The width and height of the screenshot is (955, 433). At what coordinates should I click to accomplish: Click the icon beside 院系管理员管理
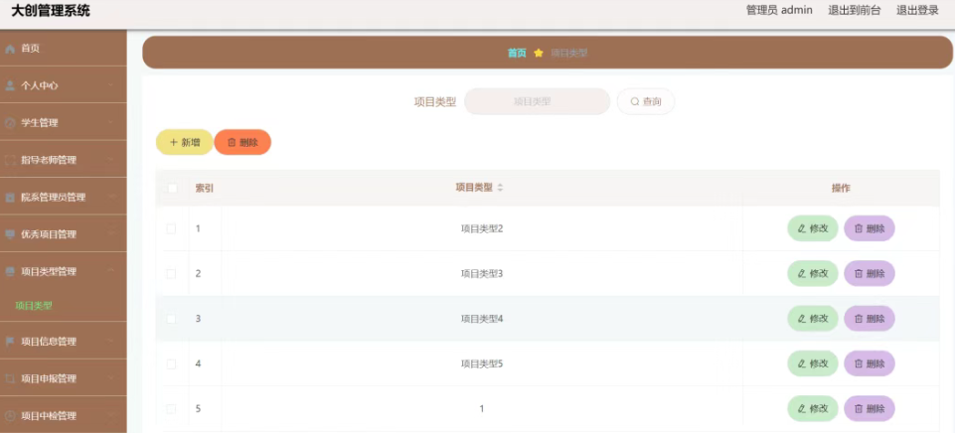pos(10,198)
